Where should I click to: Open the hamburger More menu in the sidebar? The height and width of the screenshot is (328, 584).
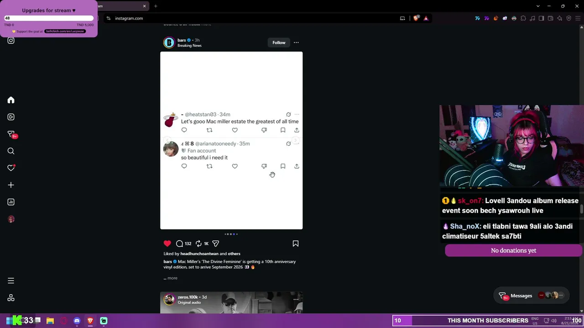pyautogui.click(x=11, y=281)
